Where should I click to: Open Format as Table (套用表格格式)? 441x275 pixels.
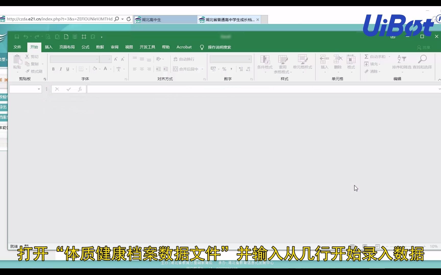283,64
